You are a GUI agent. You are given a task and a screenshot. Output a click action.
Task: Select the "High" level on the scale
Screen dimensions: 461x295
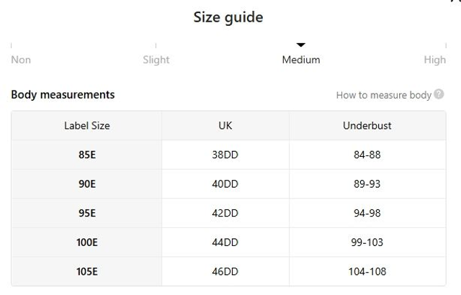[434, 60]
